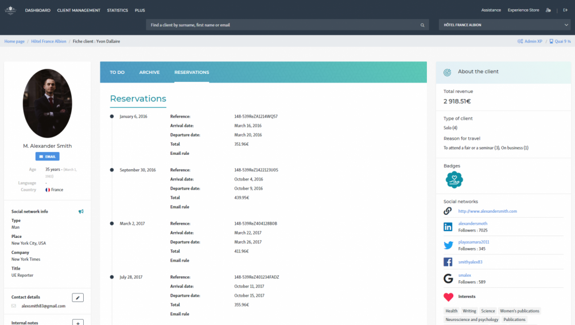This screenshot has height=325, width=575.
Task: Switch to the To Do tab
Action: coord(117,72)
